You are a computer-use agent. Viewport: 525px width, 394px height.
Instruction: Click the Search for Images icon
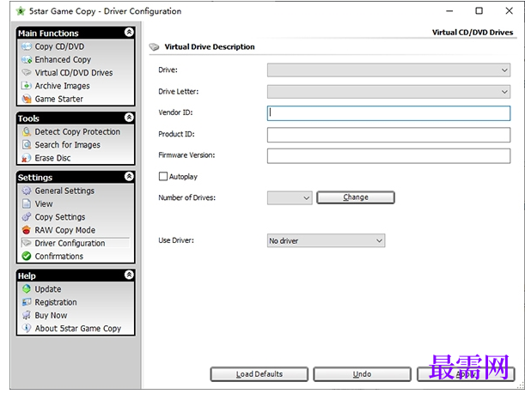click(27, 145)
